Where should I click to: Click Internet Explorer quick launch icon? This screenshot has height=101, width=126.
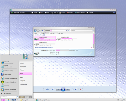click(x=8, y=100)
